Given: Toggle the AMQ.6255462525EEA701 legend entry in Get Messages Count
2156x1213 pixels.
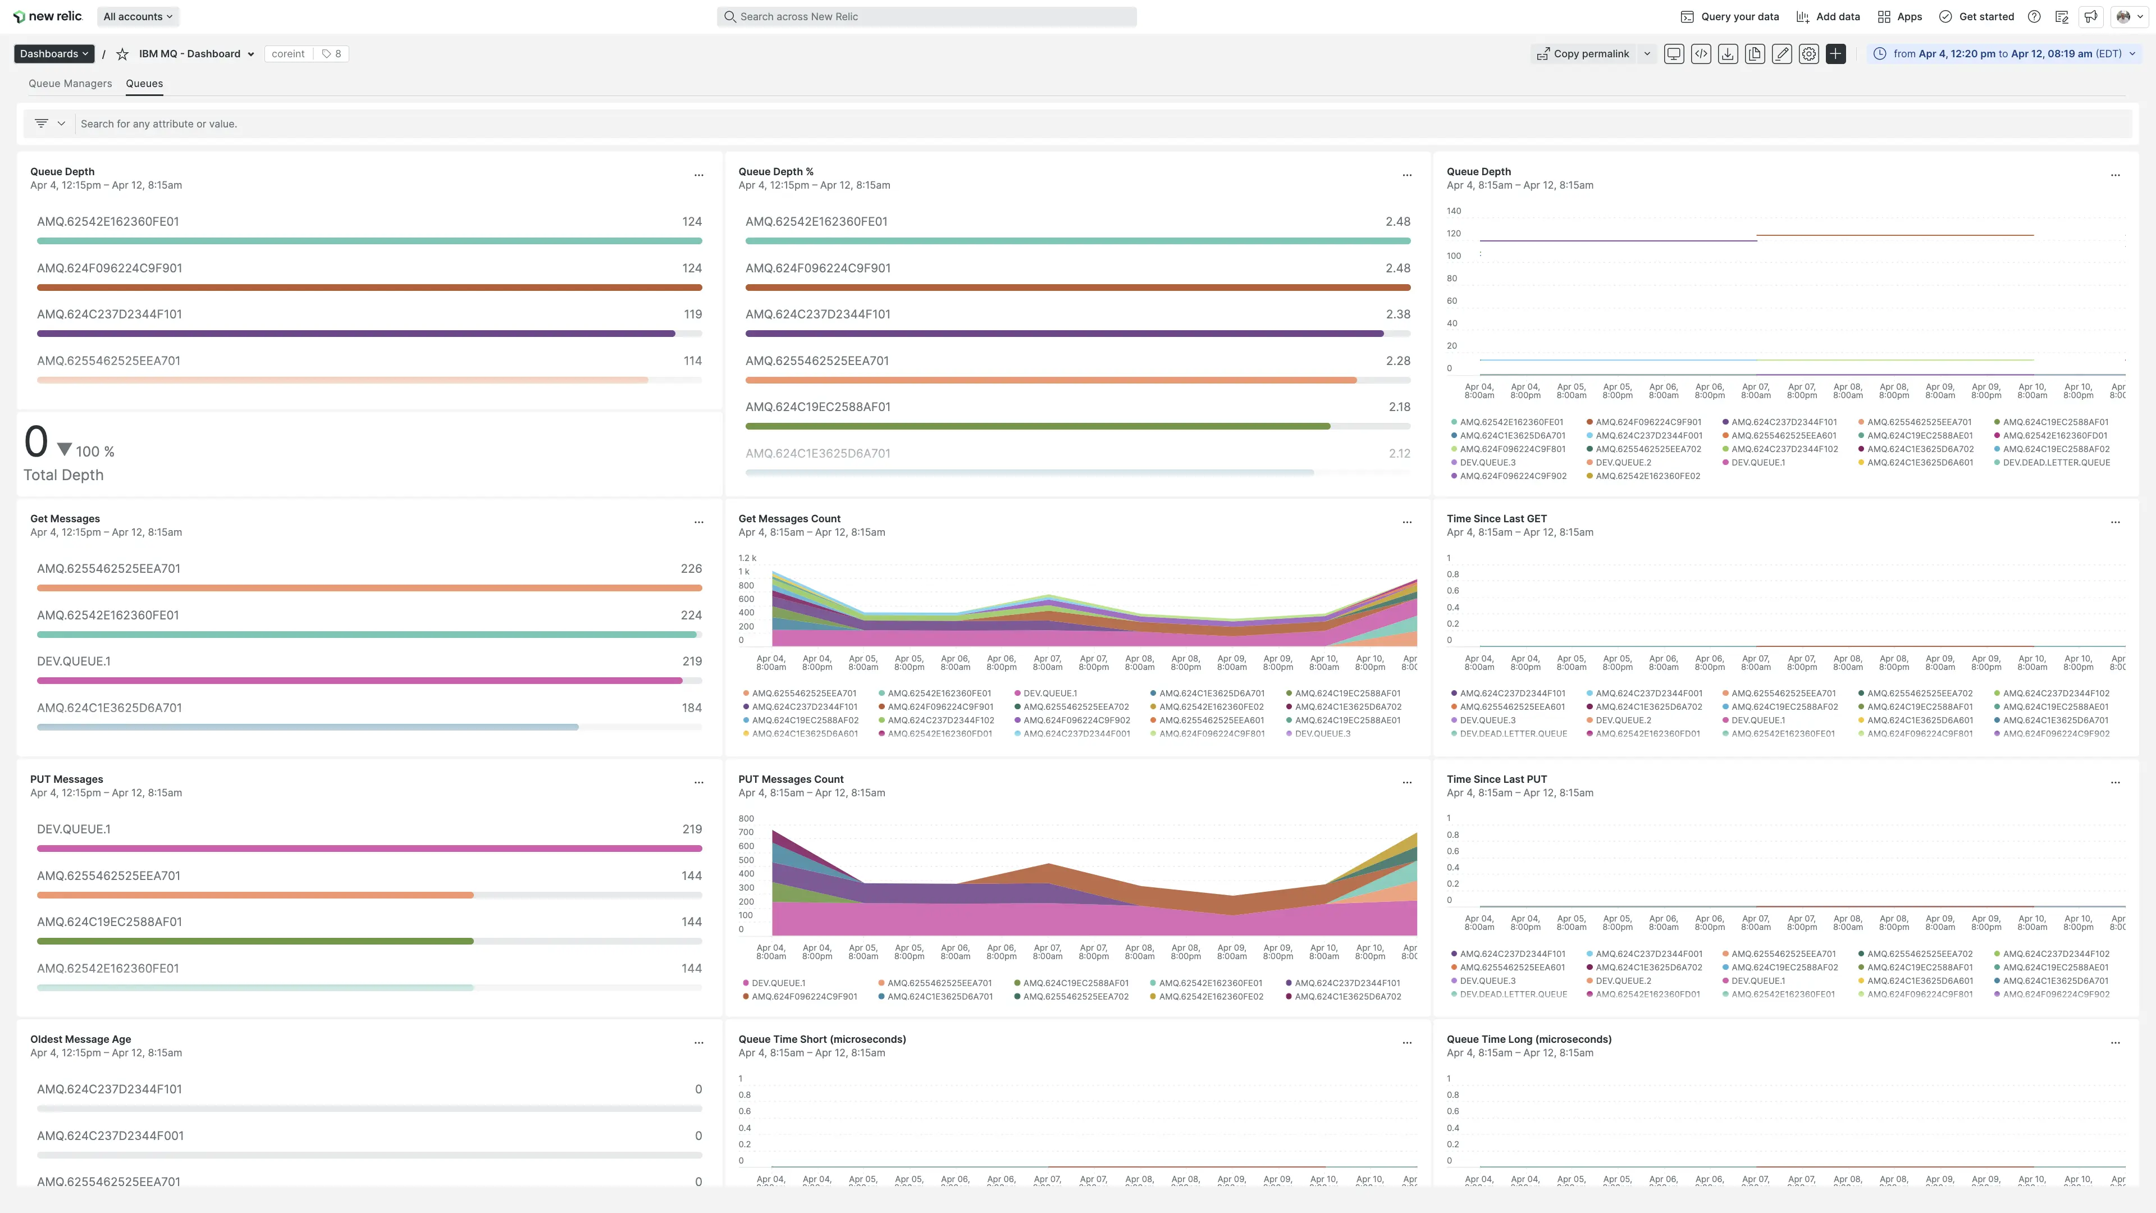Looking at the screenshot, I should (x=803, y=693).
